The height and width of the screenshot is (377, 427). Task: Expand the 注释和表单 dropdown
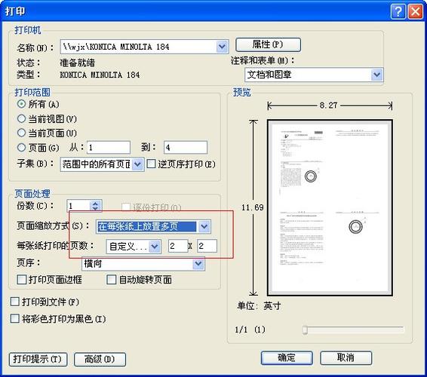(377, 75)
